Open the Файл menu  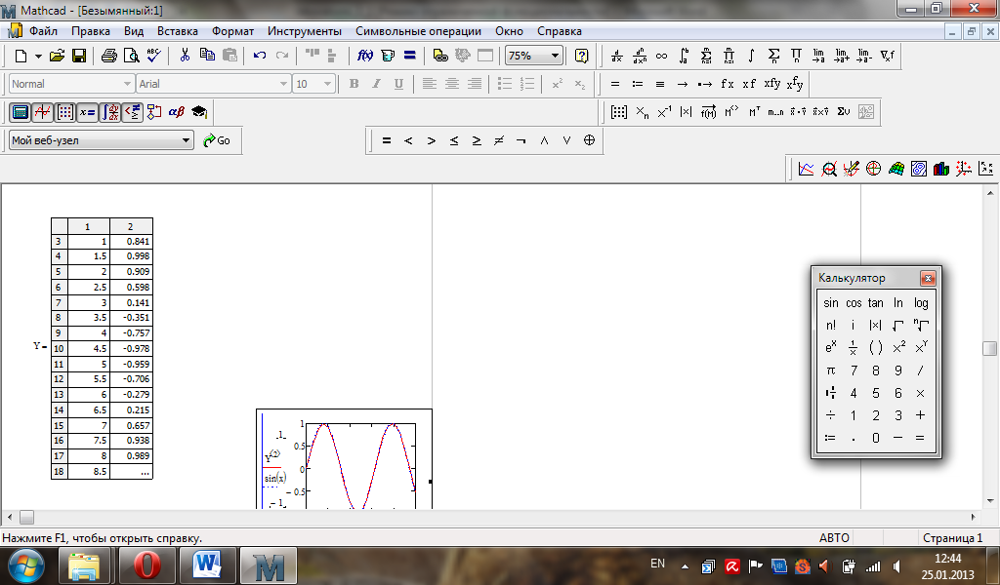(43, 31)
